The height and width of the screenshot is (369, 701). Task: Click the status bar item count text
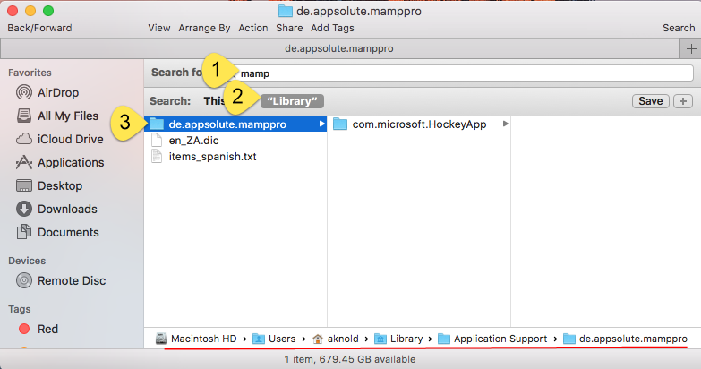point(350,359)
